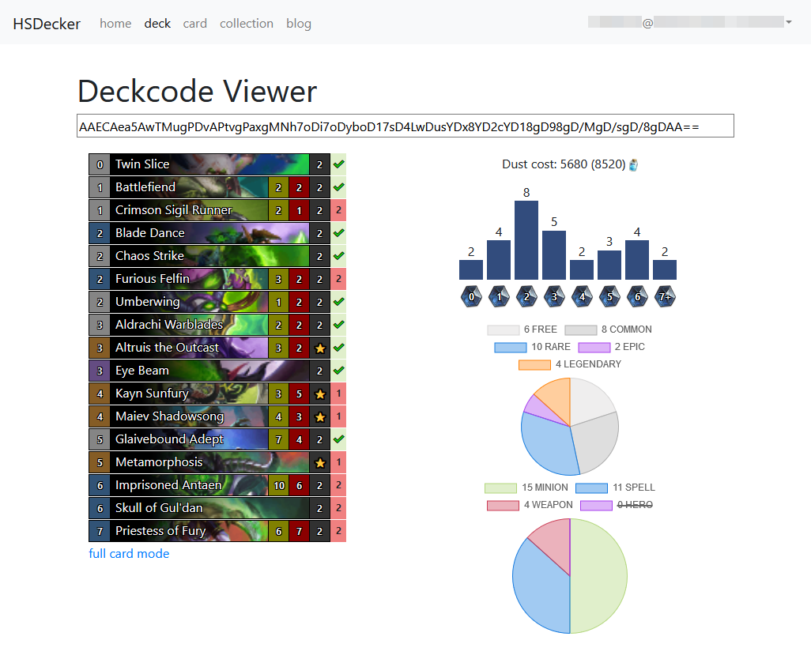Viewport: 811px width, 659px height.
Task: Click into the deckcode input field
Action: pos(405,126)
